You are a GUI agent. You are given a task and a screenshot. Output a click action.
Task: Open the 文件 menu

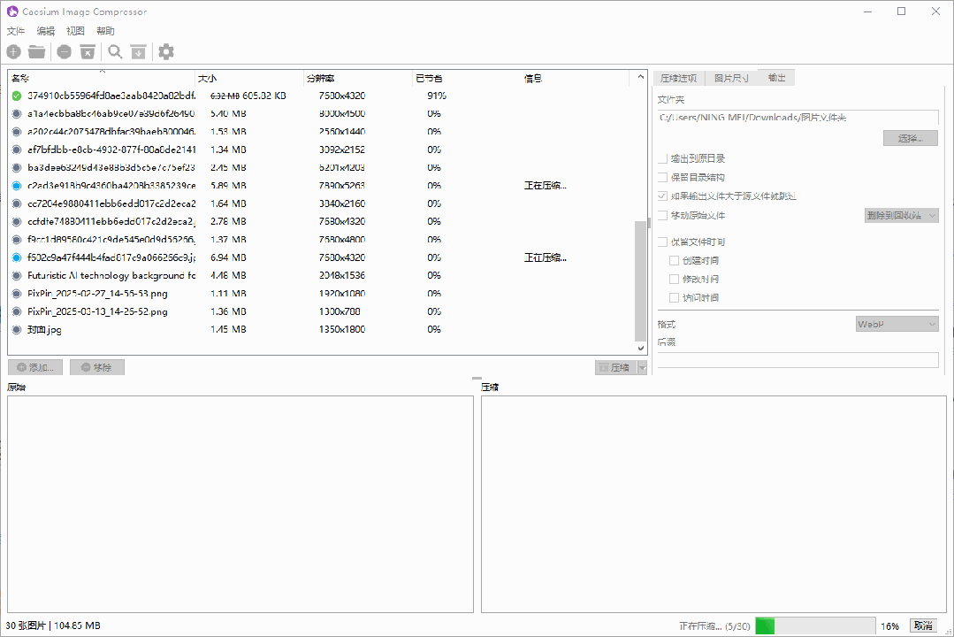click(x=16, y=31)
